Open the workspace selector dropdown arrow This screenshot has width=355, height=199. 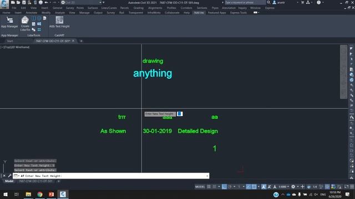point(298,187)
